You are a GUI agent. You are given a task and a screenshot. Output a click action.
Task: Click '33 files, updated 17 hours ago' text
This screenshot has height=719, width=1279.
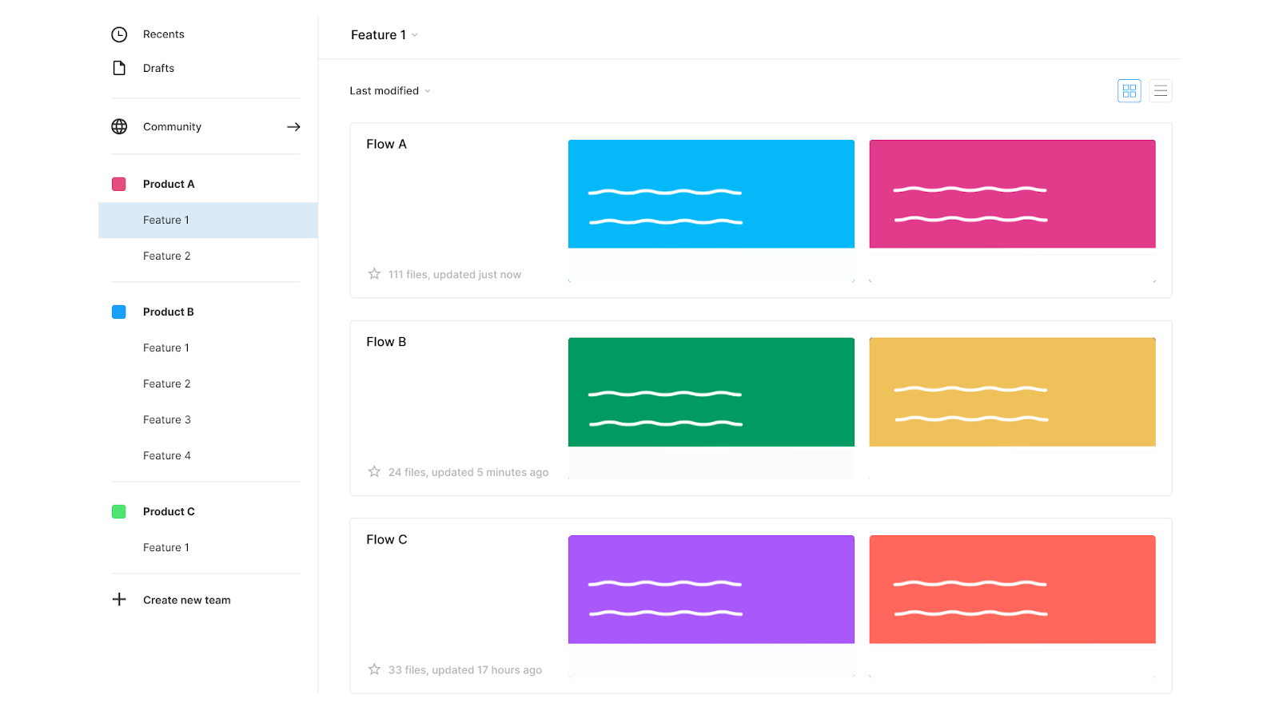click(x=465, y=669)
